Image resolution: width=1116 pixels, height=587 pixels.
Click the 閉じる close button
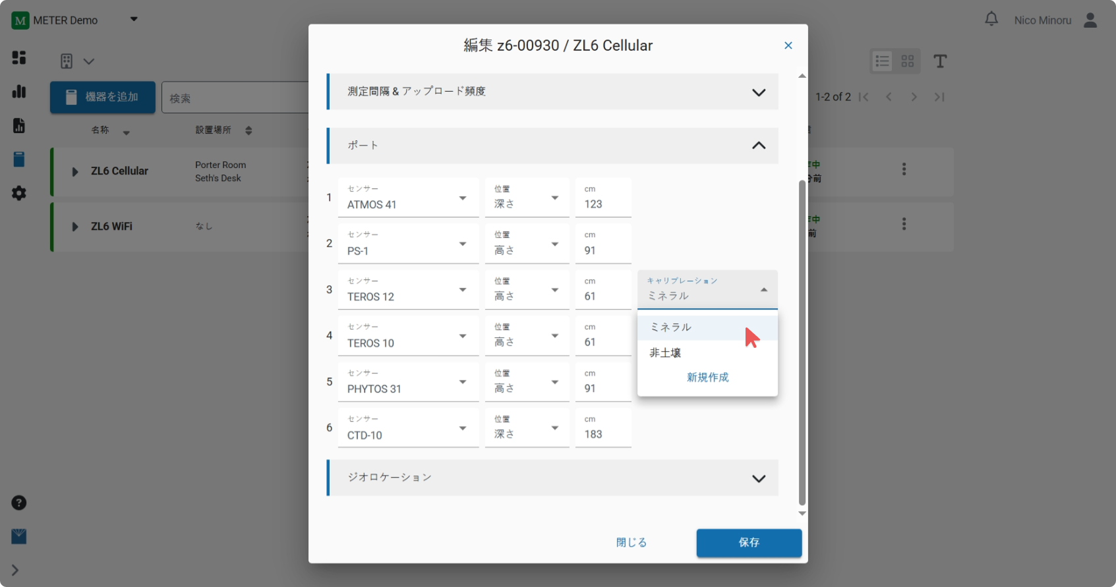[631, 543]
